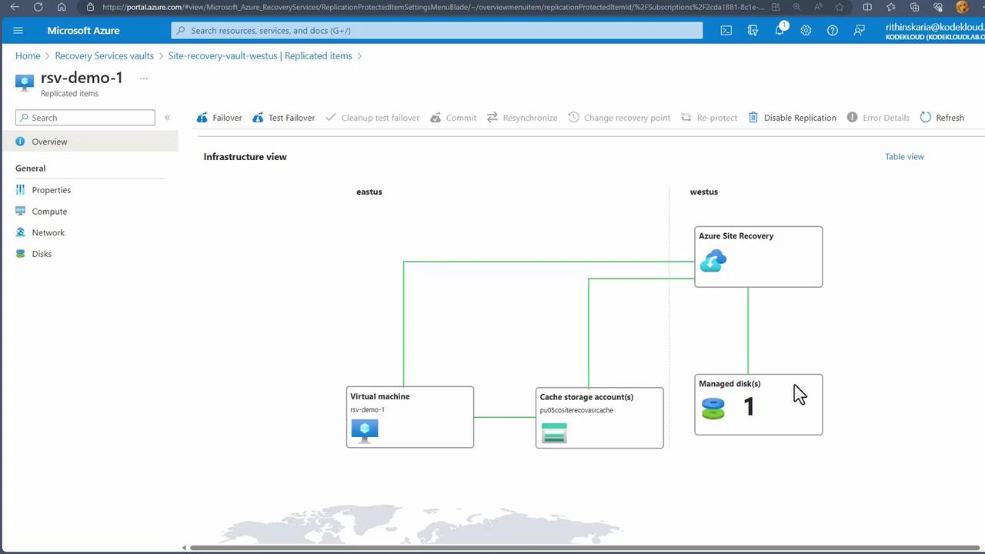Viewport: 985px width, 554px height.
Task: Open the site information lock icon
Action: click(90, 8)
